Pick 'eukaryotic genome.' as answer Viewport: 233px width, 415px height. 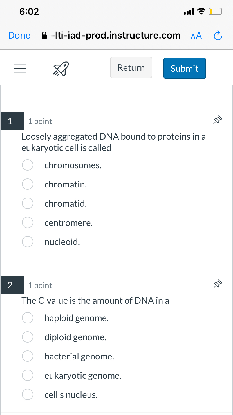(x=28, y=376)
